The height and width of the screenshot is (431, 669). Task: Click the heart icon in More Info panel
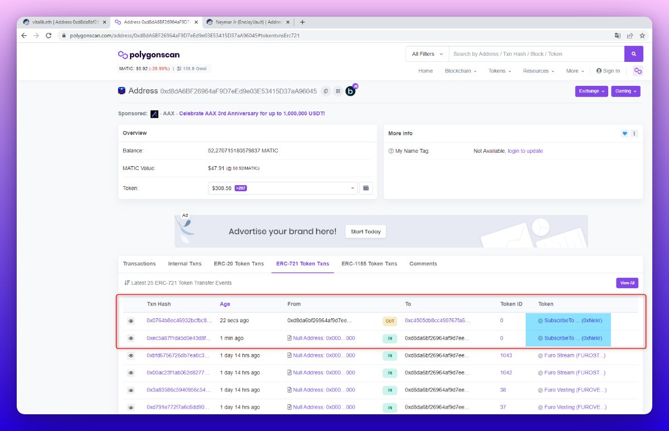624,133
